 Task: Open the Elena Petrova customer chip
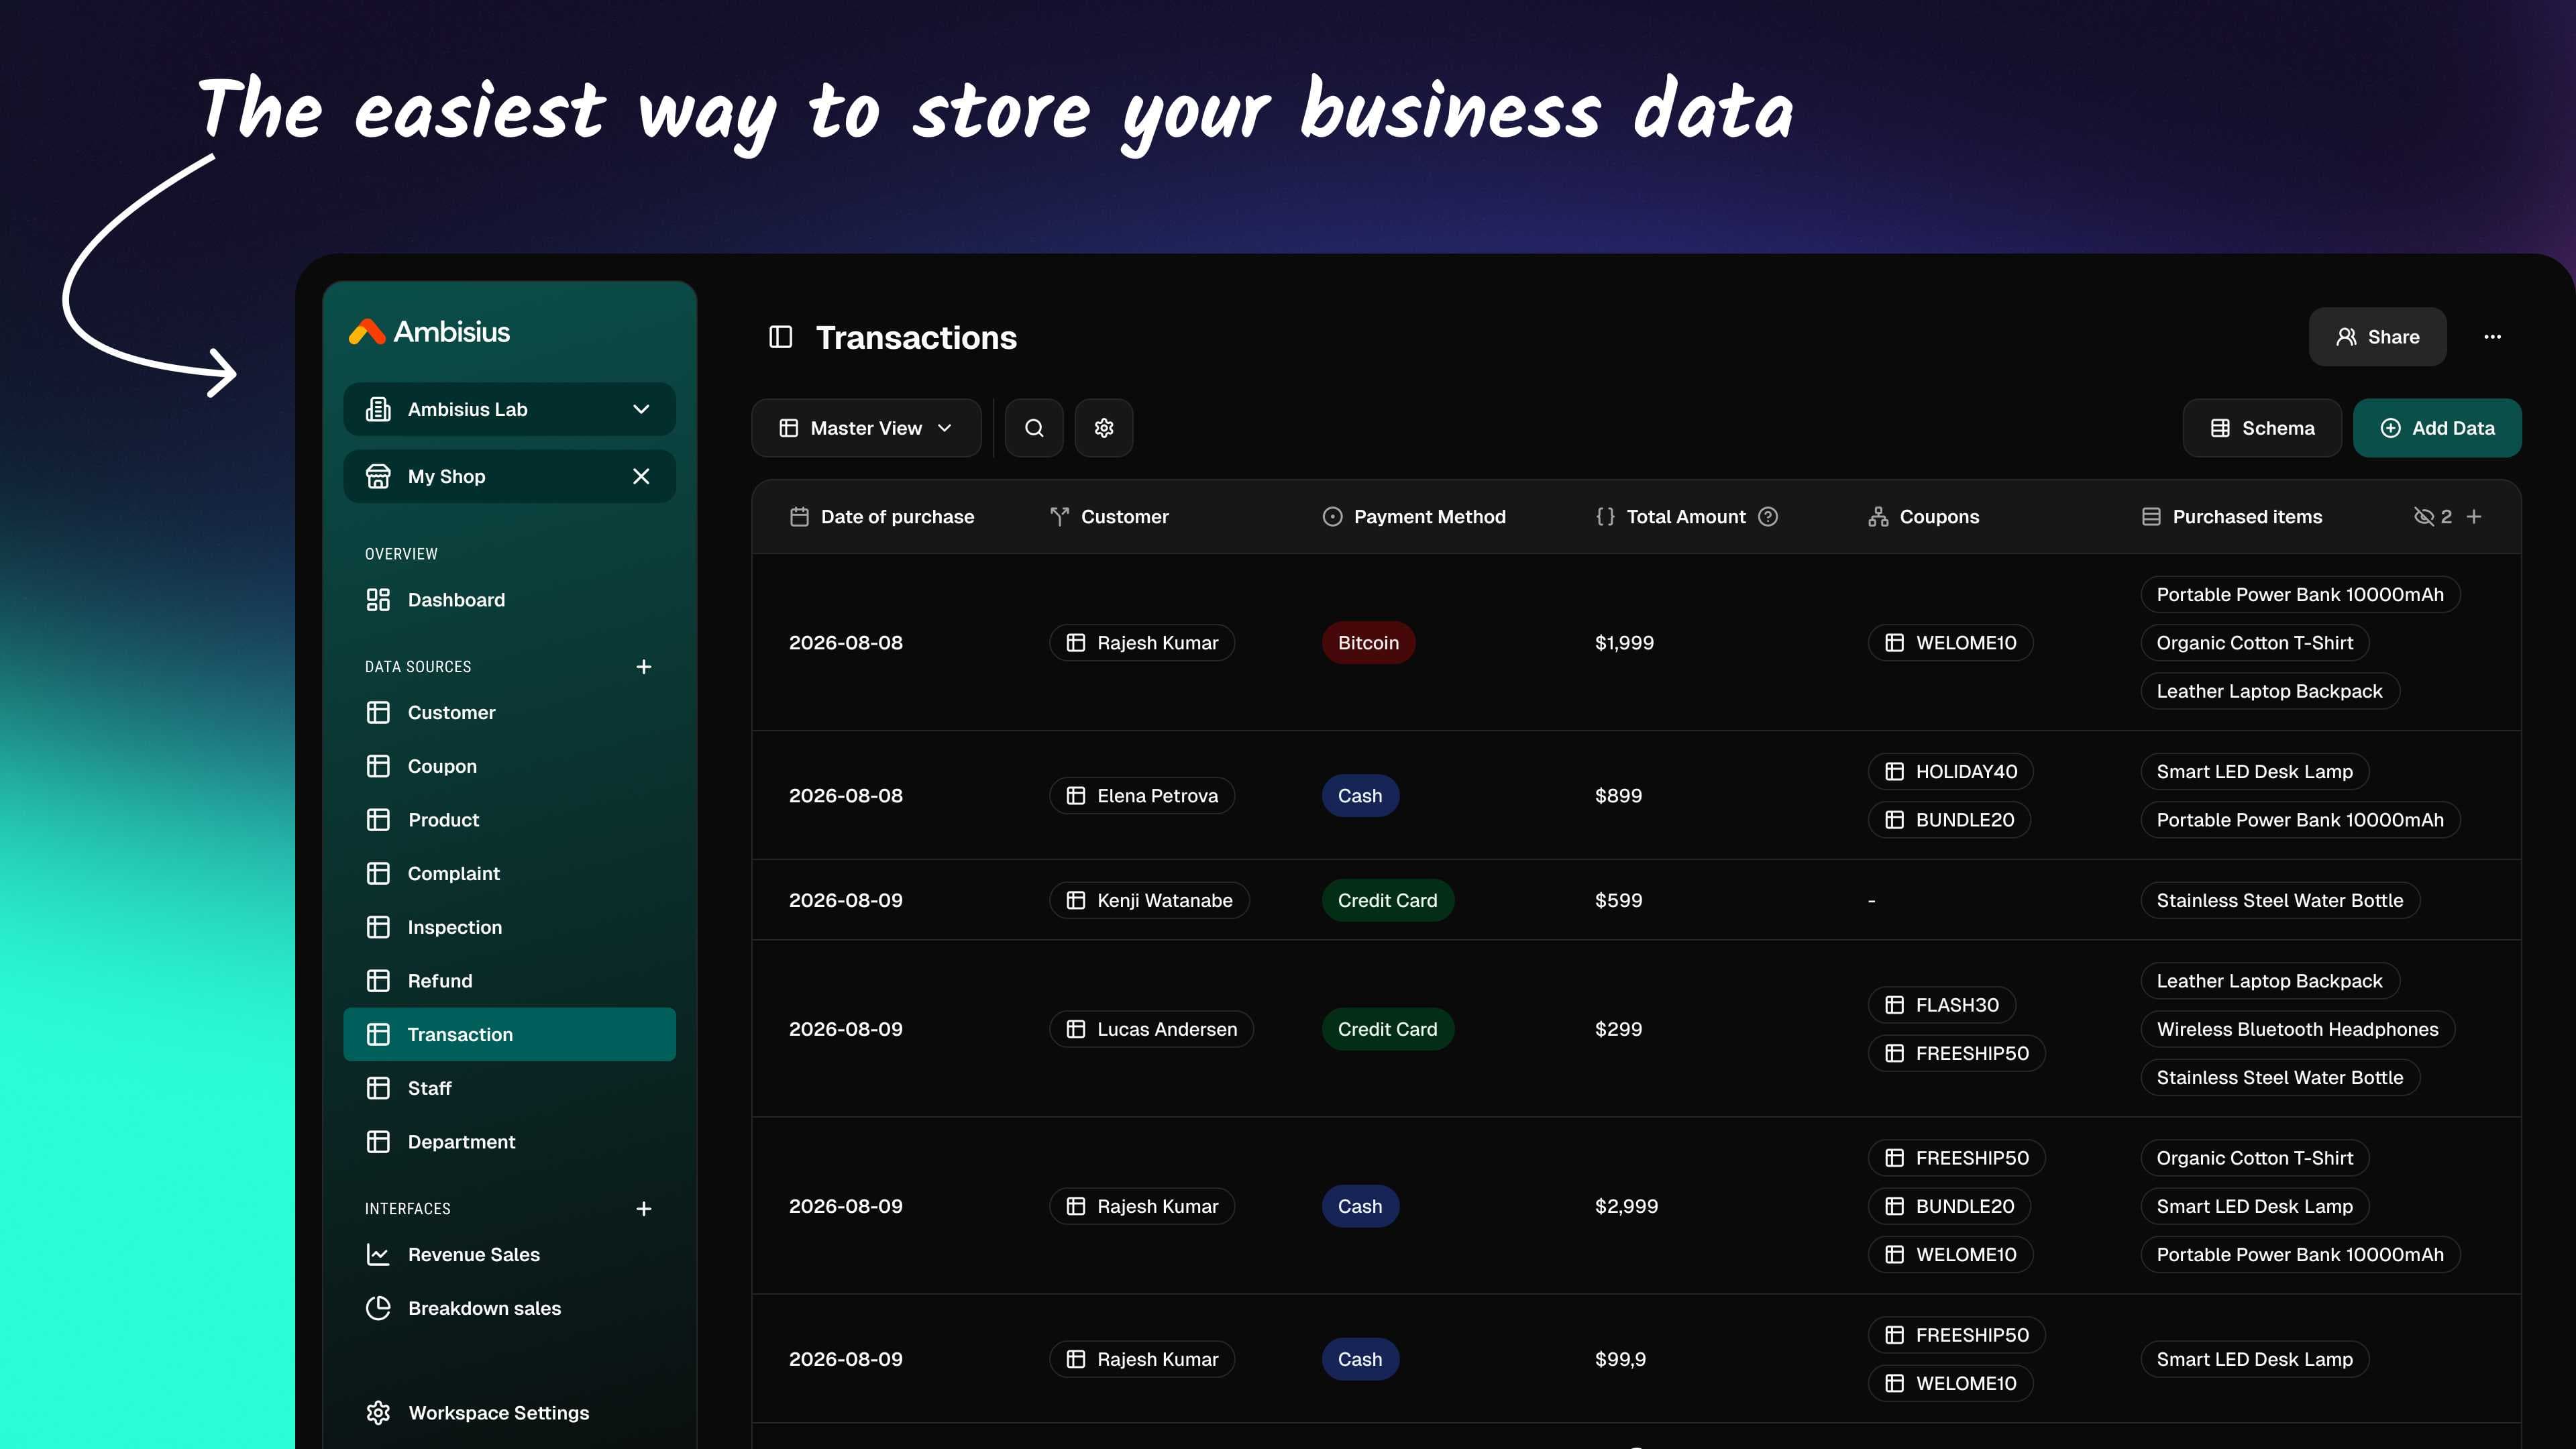1142,796
